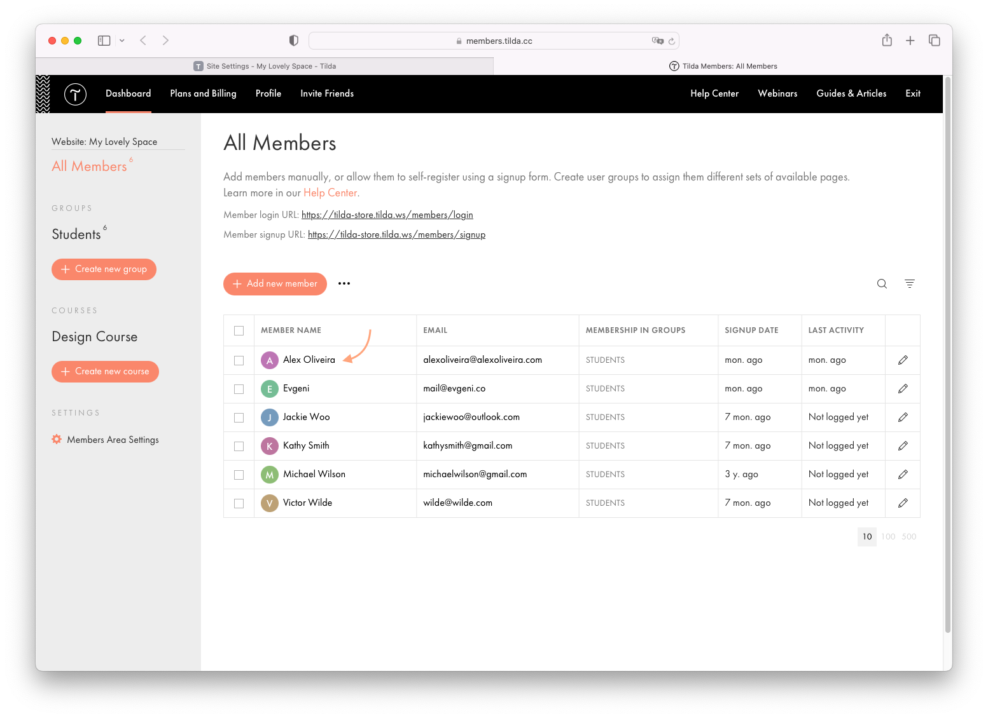Open the three-dot more actions menu

[x=344, y=283]
